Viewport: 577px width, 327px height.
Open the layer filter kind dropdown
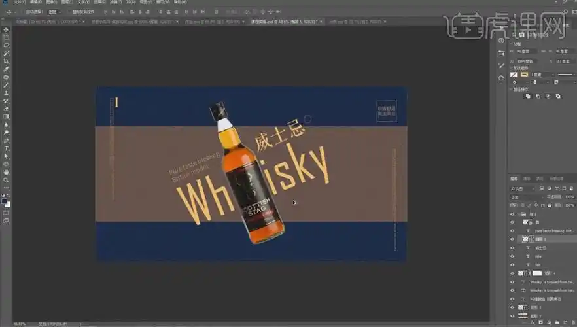coord(522,189)
